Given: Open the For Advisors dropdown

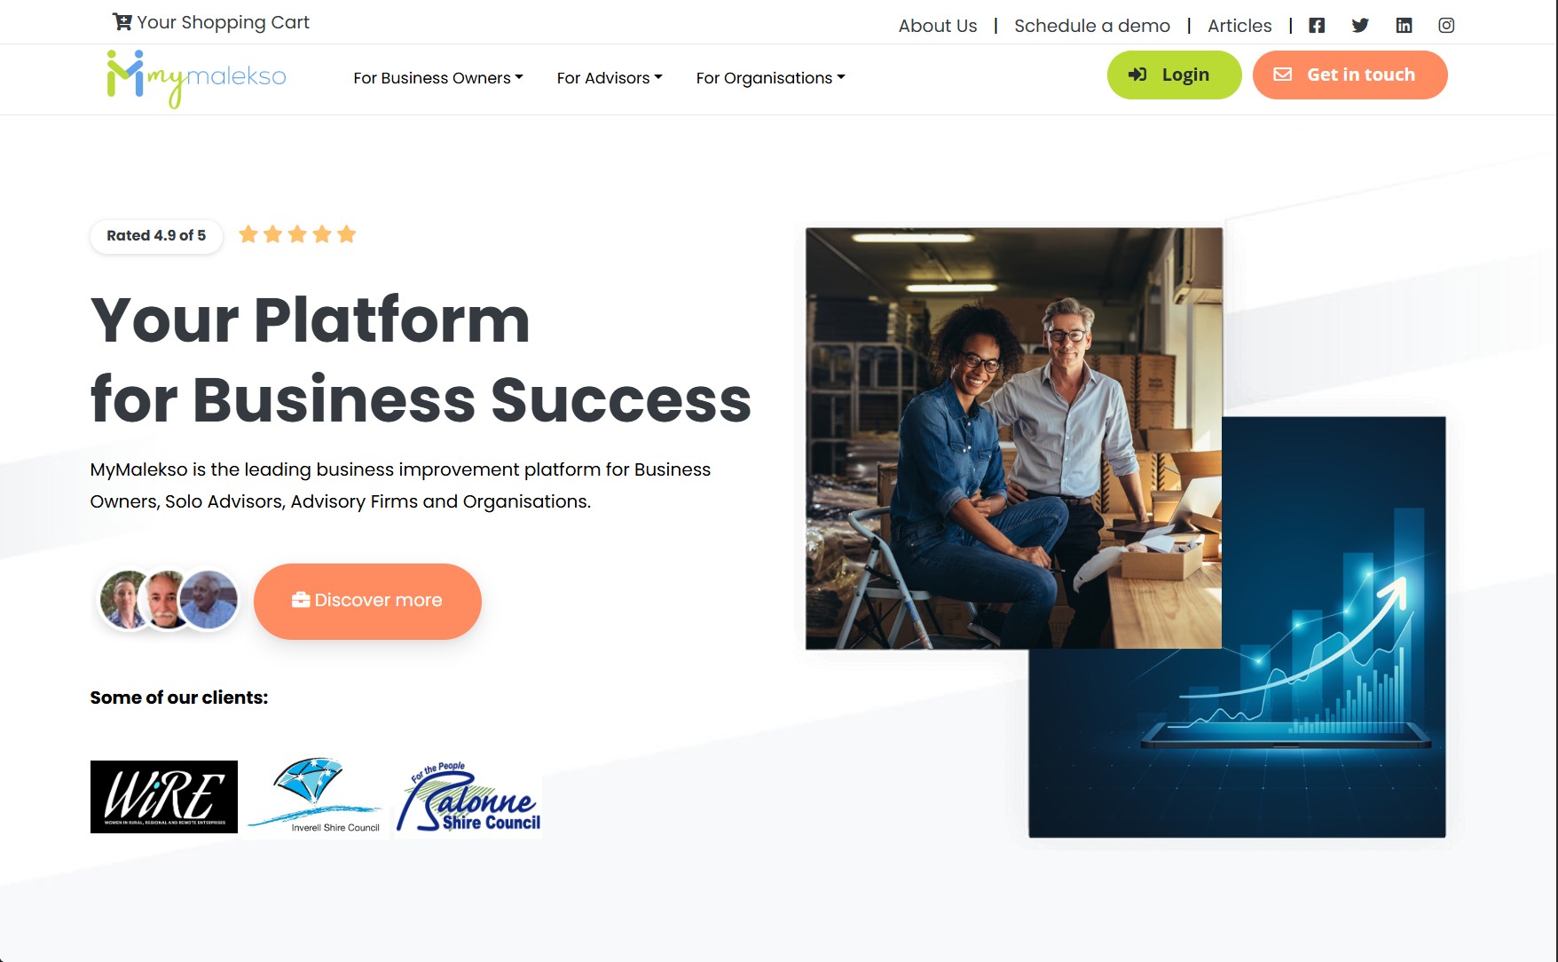Looking at the screenshot, I should (610, 78).
